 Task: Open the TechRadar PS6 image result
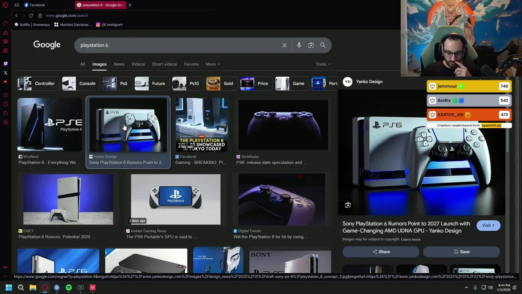coord(283,125)
